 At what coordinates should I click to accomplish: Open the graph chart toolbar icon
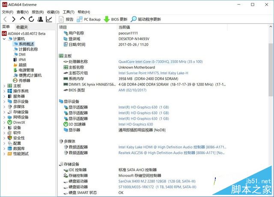point(49,19)
